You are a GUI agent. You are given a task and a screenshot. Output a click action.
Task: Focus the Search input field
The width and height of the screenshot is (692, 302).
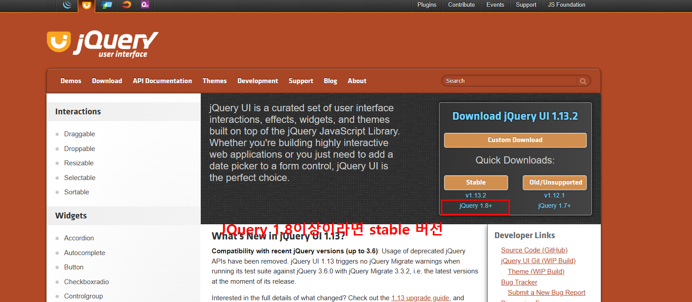510,81
